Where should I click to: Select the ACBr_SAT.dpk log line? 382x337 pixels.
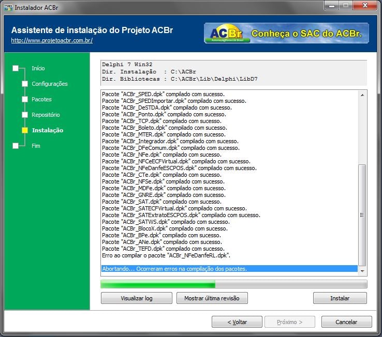click(x=161, y=202)
